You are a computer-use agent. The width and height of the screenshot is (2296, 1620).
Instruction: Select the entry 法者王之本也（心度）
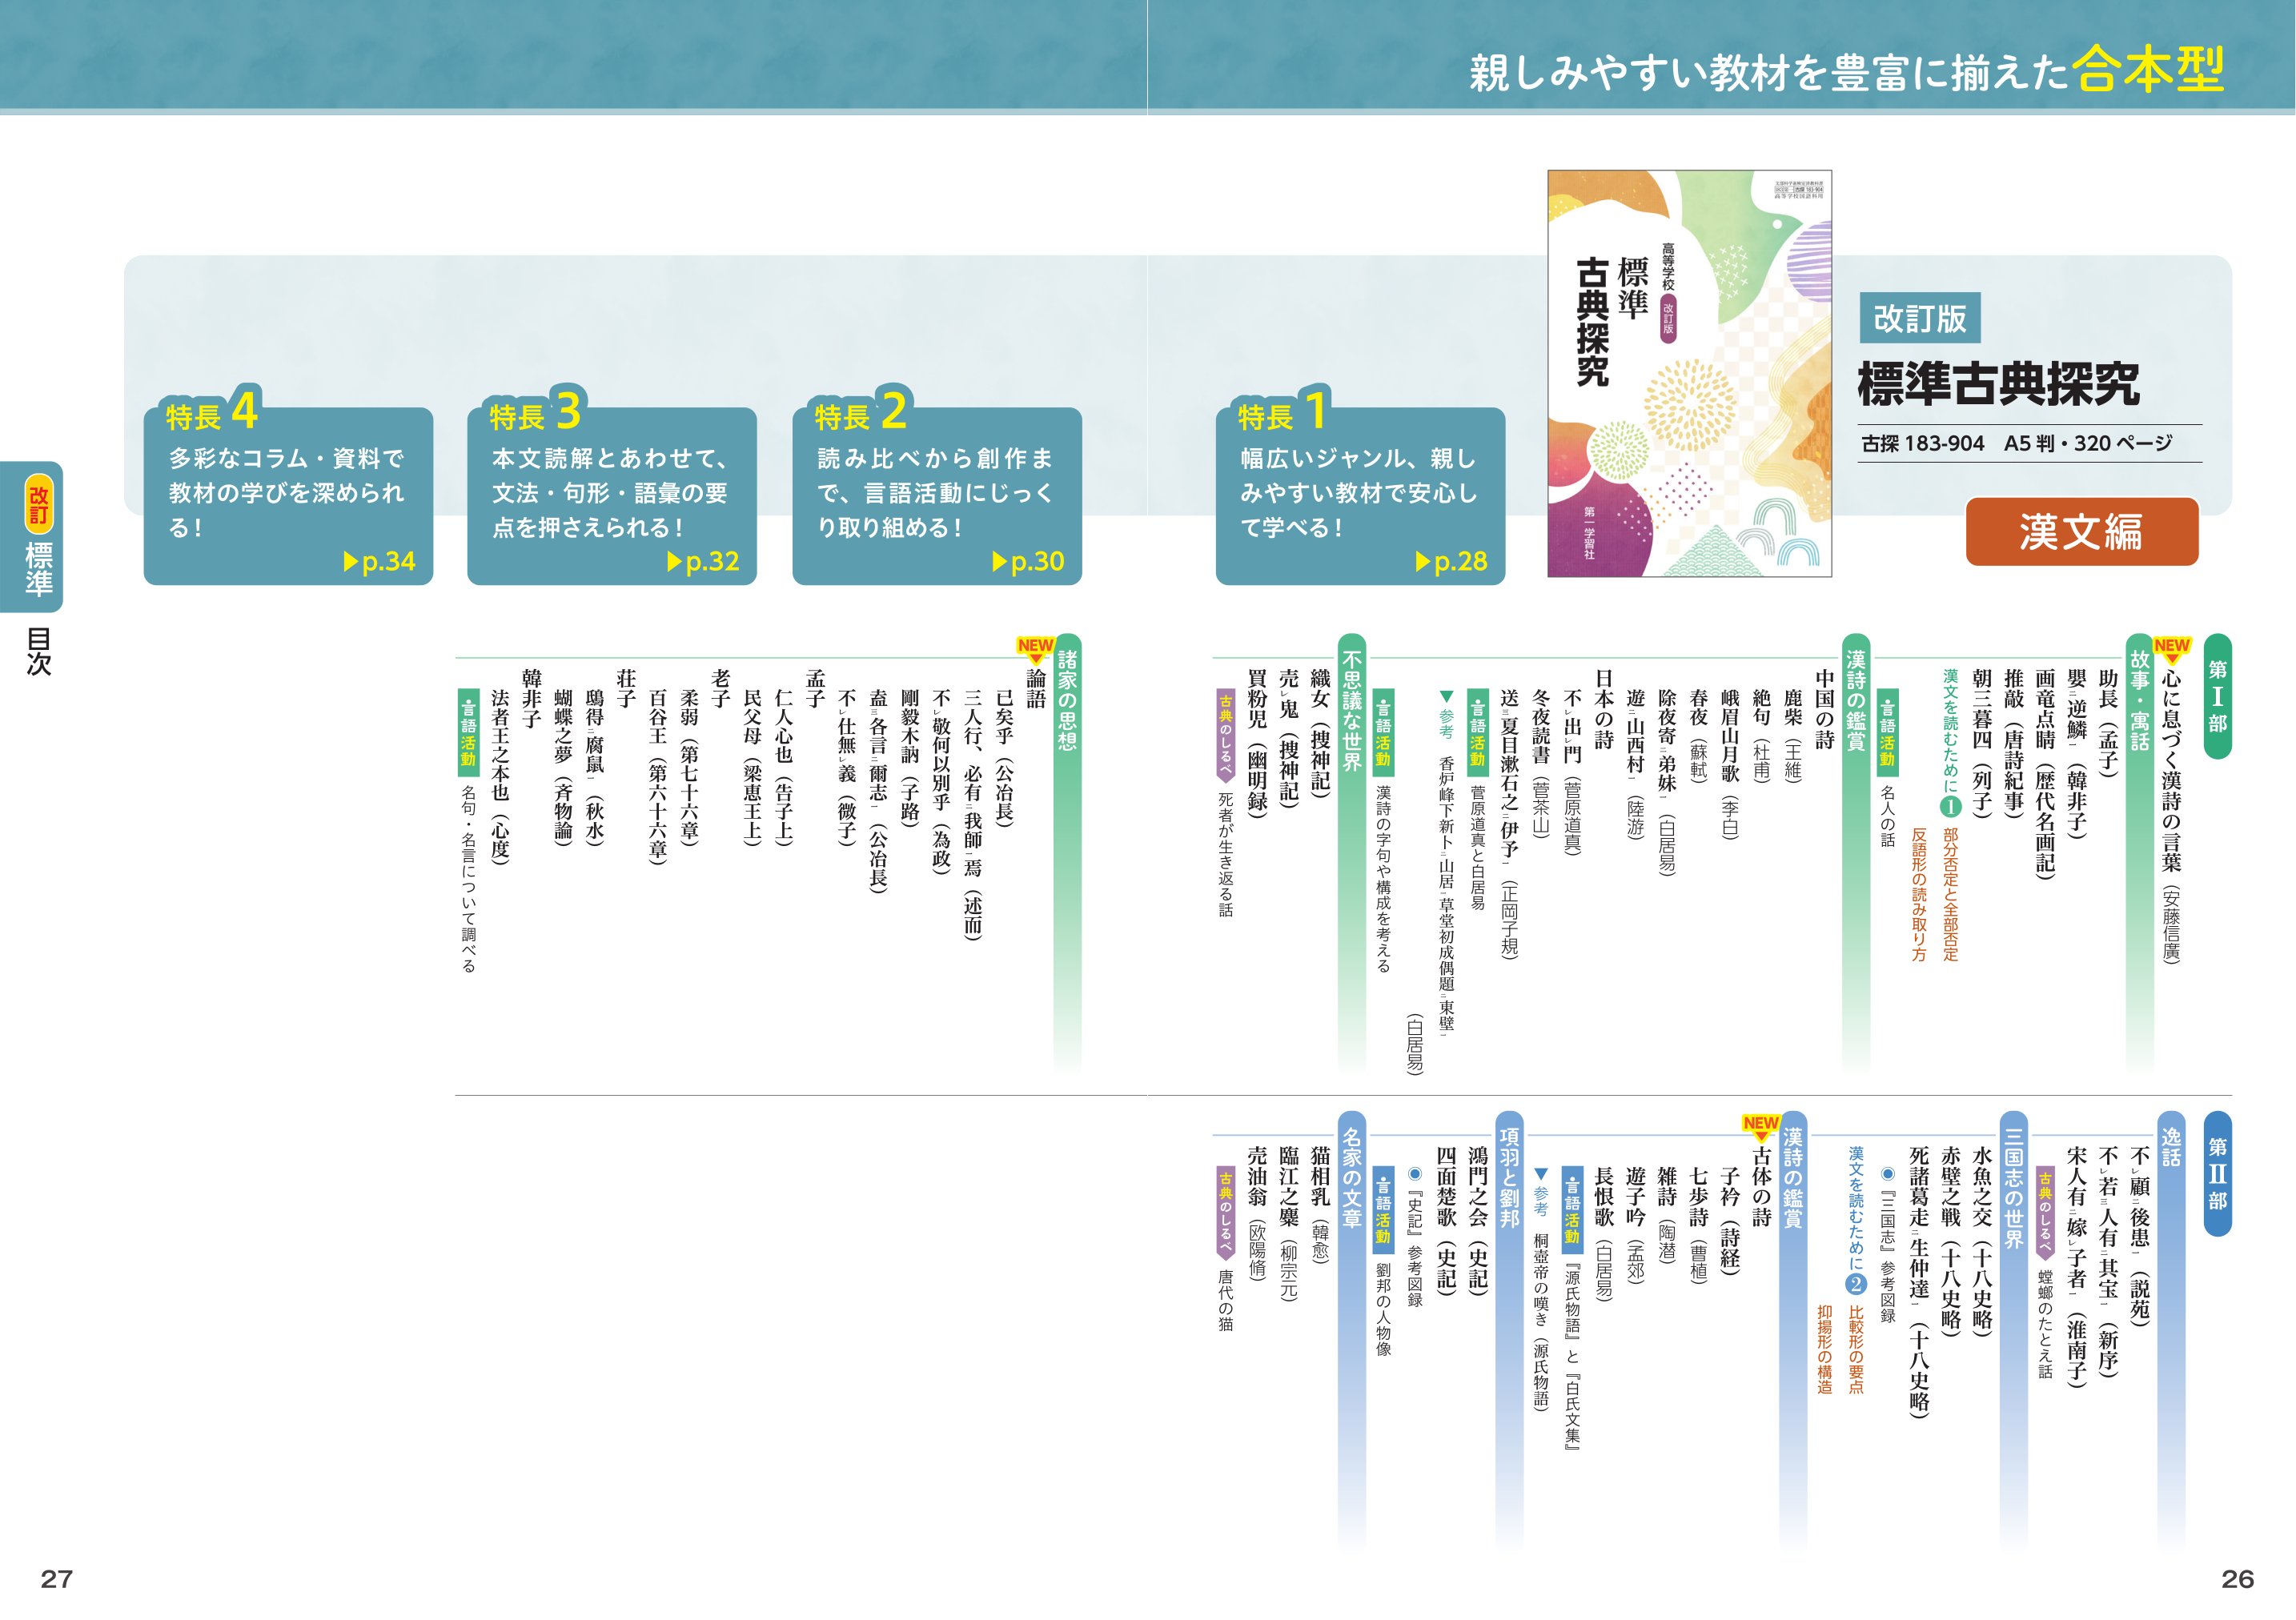click(x=499, y=777)
